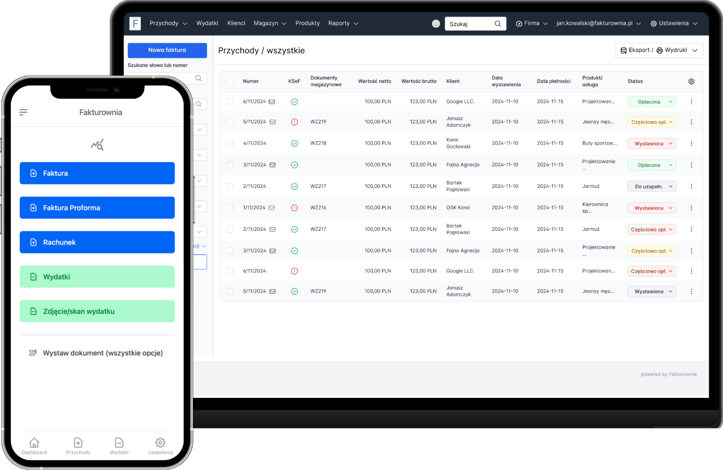This screenshot has height=470, width=723.
Task: Open three-dot menu for Wystawiona Janusz Adamczyk row
Action: (x=691, y=292)
